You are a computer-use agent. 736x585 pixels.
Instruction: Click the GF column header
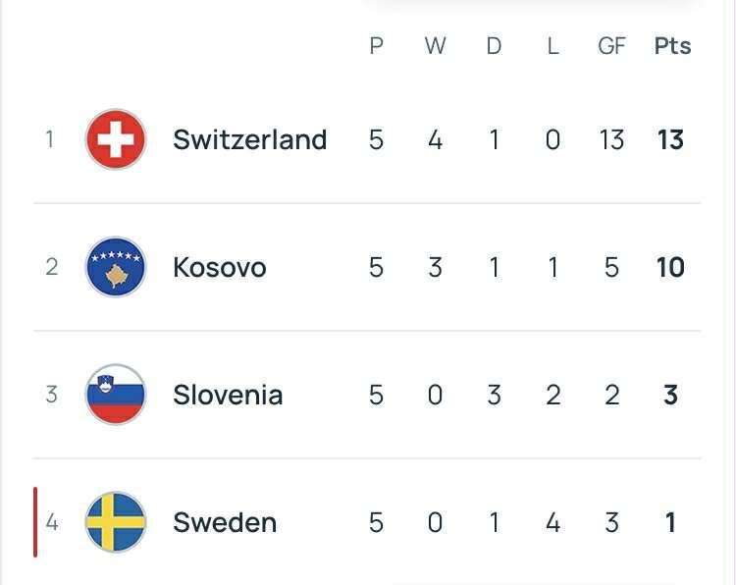[611, 46]
